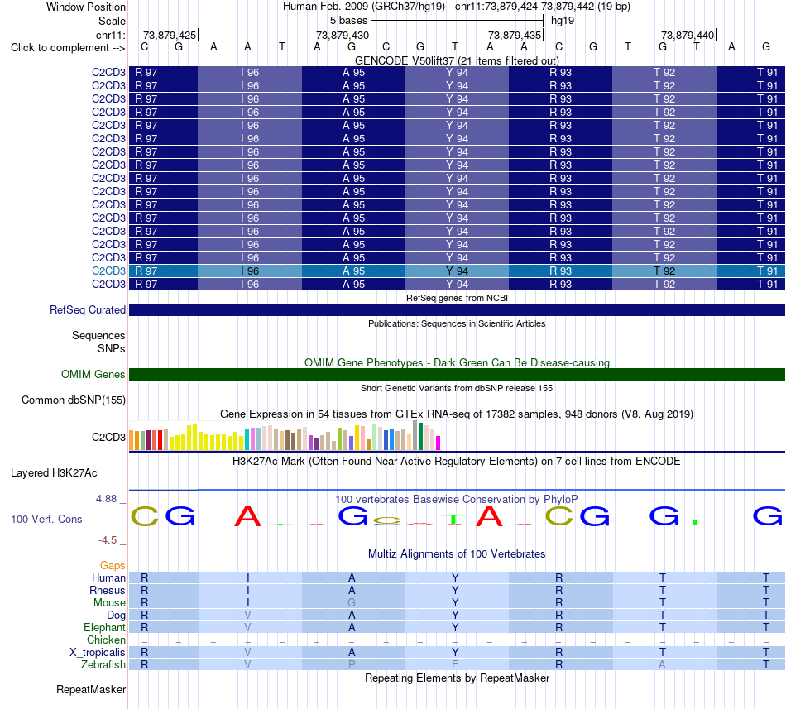This screenshot has width=786, height=709.
Task: Click 'Short Genetic Variants from dbSNP release 155'
Action: click(x=457, y=388)
